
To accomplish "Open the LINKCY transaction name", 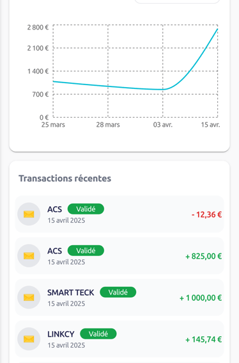I will coord(61,334).
